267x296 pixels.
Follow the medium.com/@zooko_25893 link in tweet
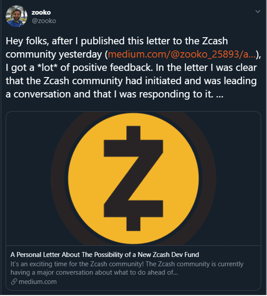coord(182,54)
